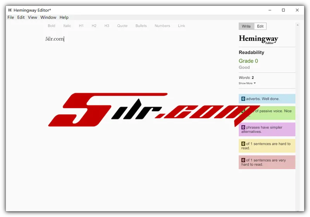Apply Quote formatting
310x217 pixels.
pos(122,26)
